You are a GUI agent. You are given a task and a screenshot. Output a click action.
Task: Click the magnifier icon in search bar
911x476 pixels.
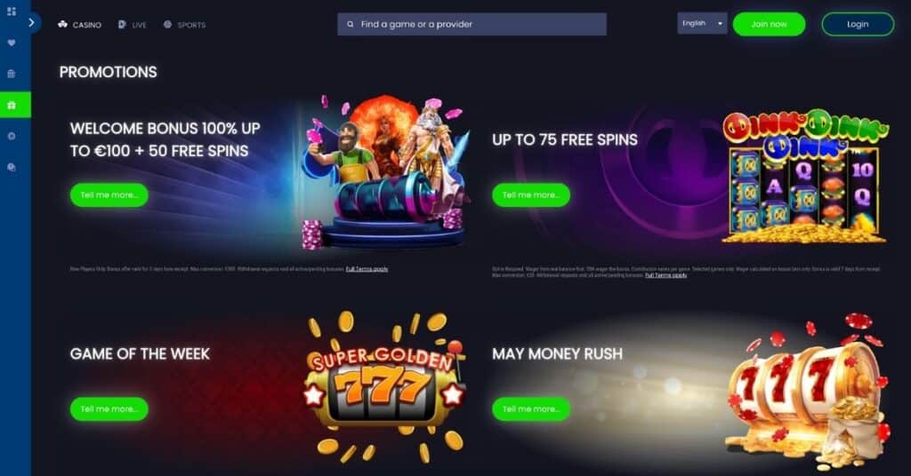351,24
